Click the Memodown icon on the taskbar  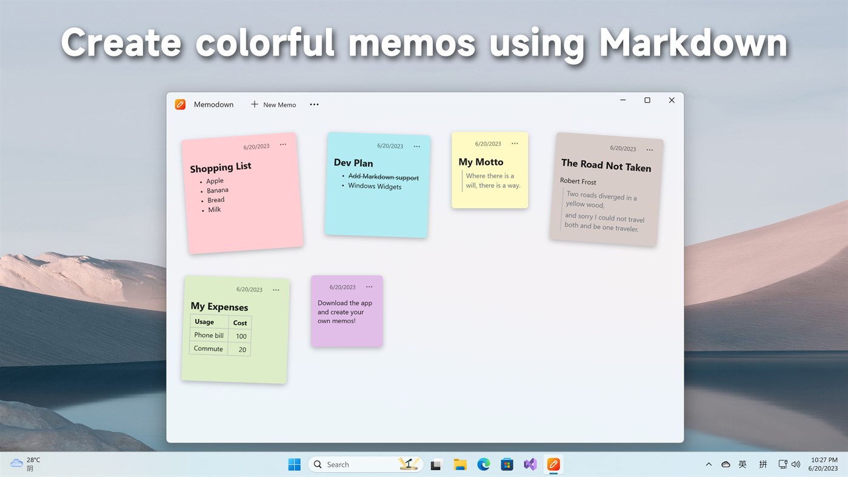(x=553, y=464)
